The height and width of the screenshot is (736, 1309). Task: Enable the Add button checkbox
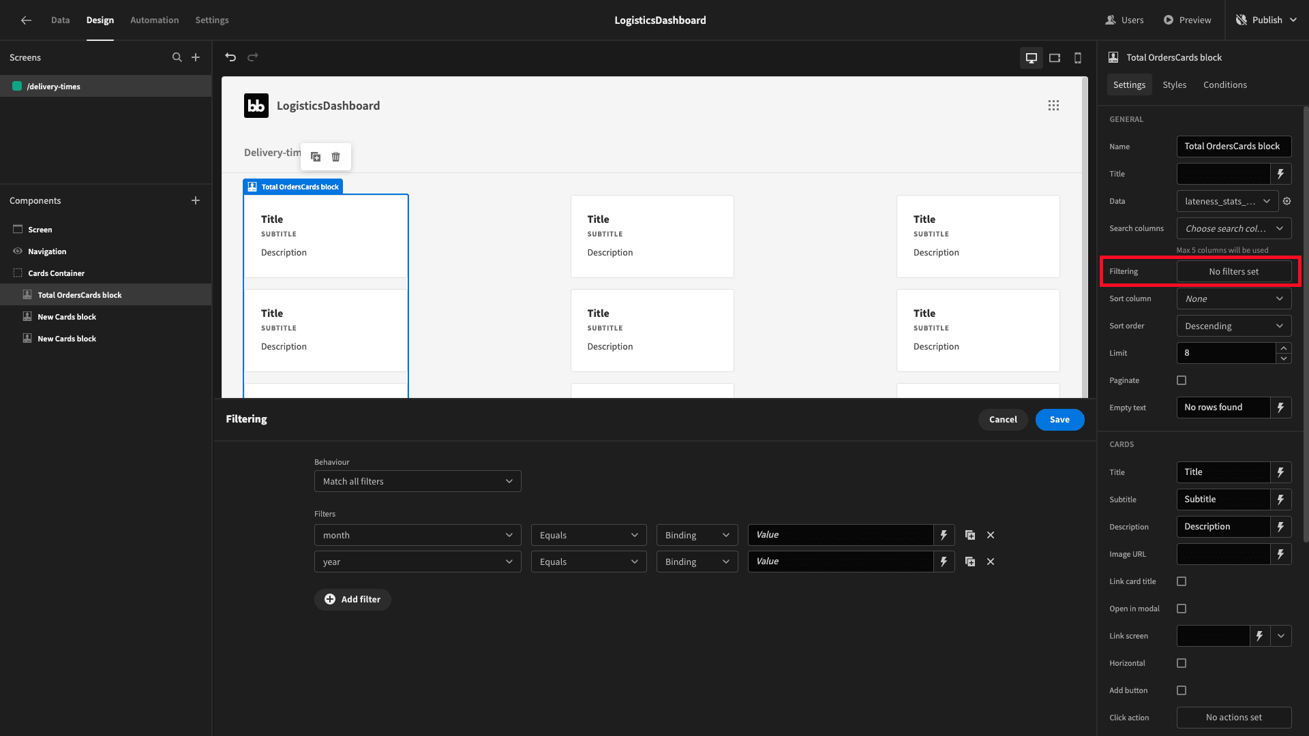coord(1182,690)
